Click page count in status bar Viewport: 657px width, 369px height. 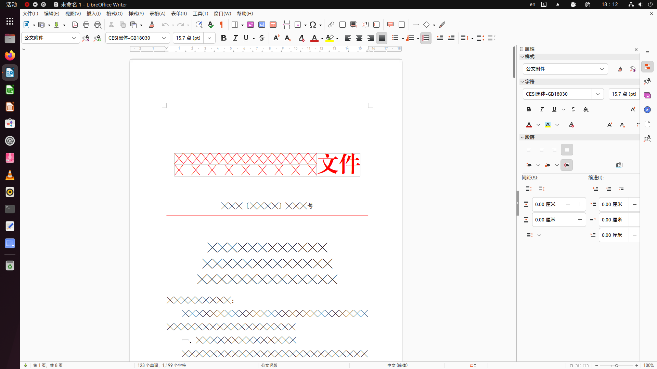point(48,365)
